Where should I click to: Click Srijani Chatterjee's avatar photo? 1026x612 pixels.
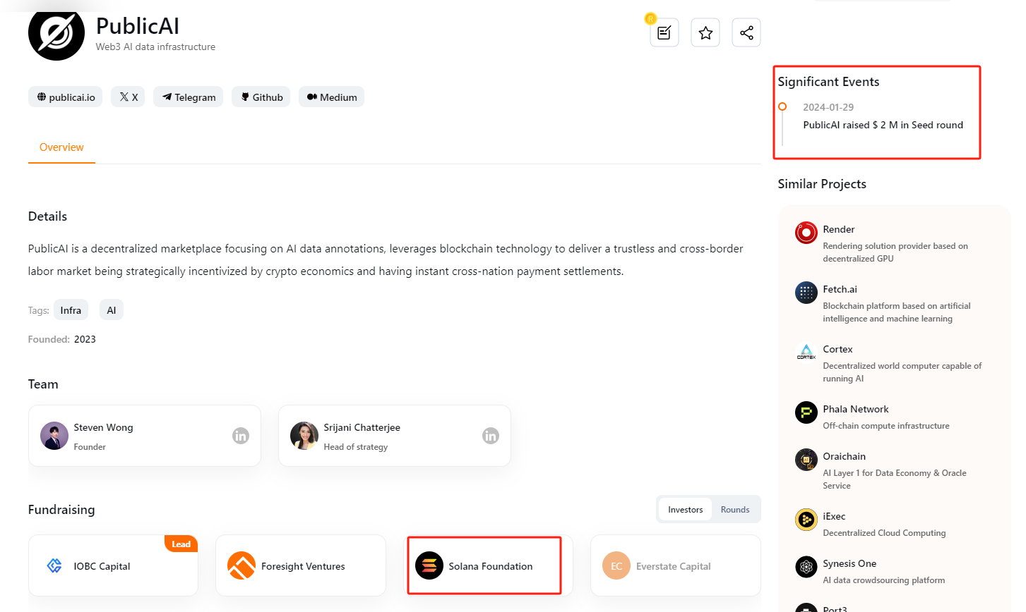pos(304,436)
